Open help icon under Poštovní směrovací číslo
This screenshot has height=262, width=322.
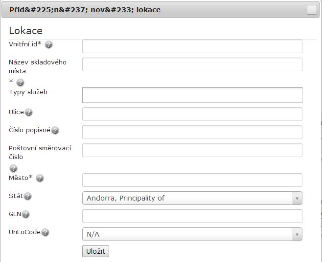pos(13,168)
